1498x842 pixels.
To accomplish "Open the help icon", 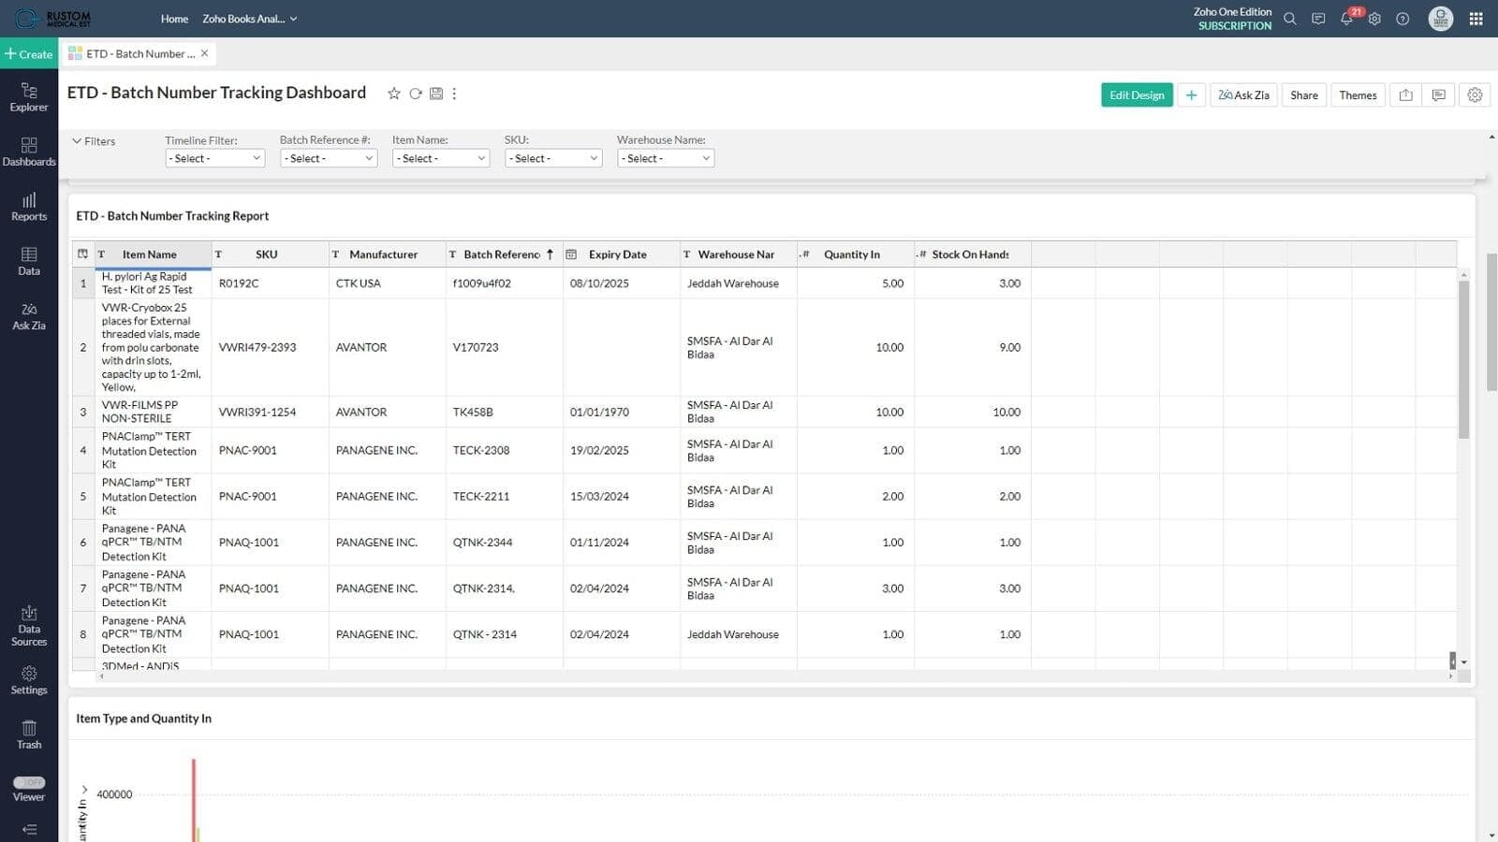I will coord(1403,19).
